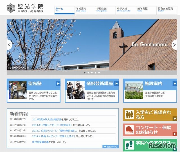Click the 2014年12月09日 date entry
The image size is (180, 152).
(18, 142)
